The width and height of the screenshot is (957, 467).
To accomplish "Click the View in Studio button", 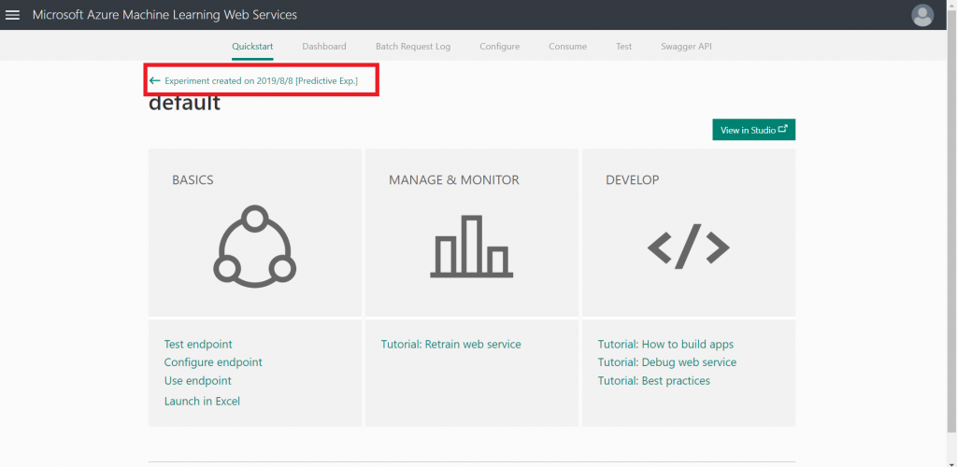I will coord(754,130).
